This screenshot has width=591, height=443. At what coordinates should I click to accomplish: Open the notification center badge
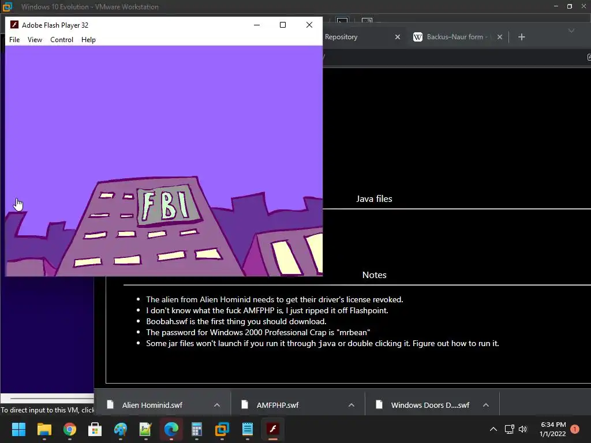point(575,429)
